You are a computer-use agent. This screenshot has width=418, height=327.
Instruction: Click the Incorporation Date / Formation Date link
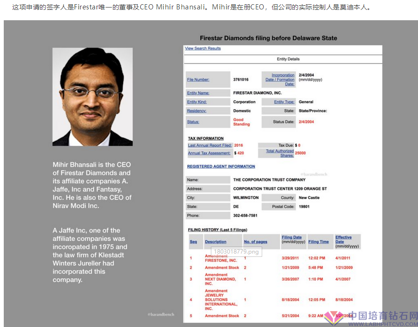tap(280, 80)
